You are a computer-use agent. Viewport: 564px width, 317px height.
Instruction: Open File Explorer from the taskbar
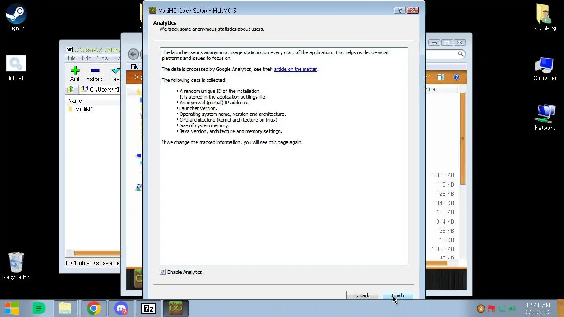65,309
